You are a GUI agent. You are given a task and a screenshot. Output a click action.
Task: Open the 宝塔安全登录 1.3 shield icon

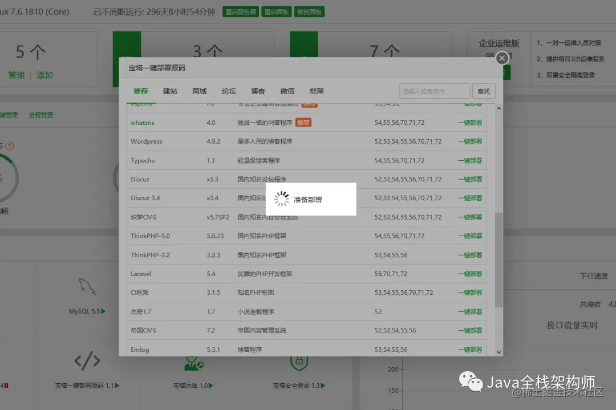point(299,363)
